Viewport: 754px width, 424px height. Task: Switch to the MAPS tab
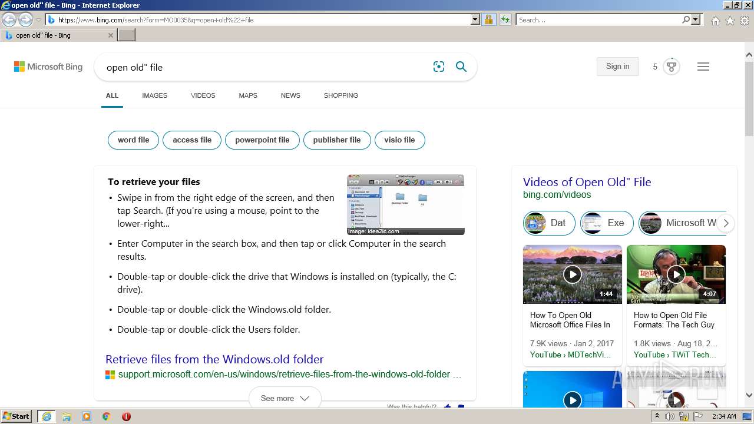coord(248,95)
